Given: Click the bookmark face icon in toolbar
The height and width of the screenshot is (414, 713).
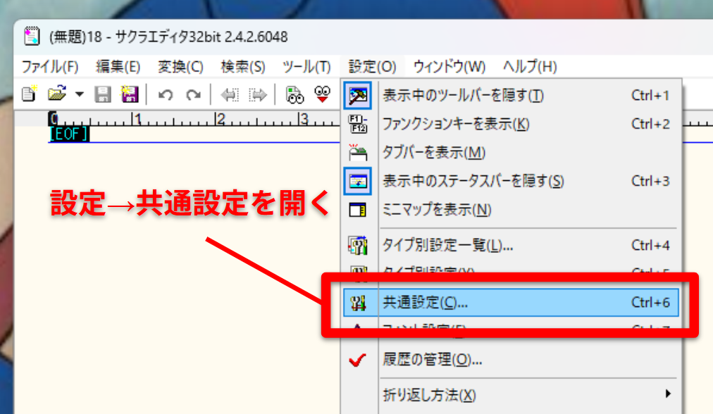Looking at the screenshot, I should (323, 94).
